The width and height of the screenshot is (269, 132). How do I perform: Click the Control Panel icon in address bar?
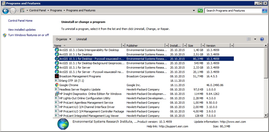pos(22,10)
